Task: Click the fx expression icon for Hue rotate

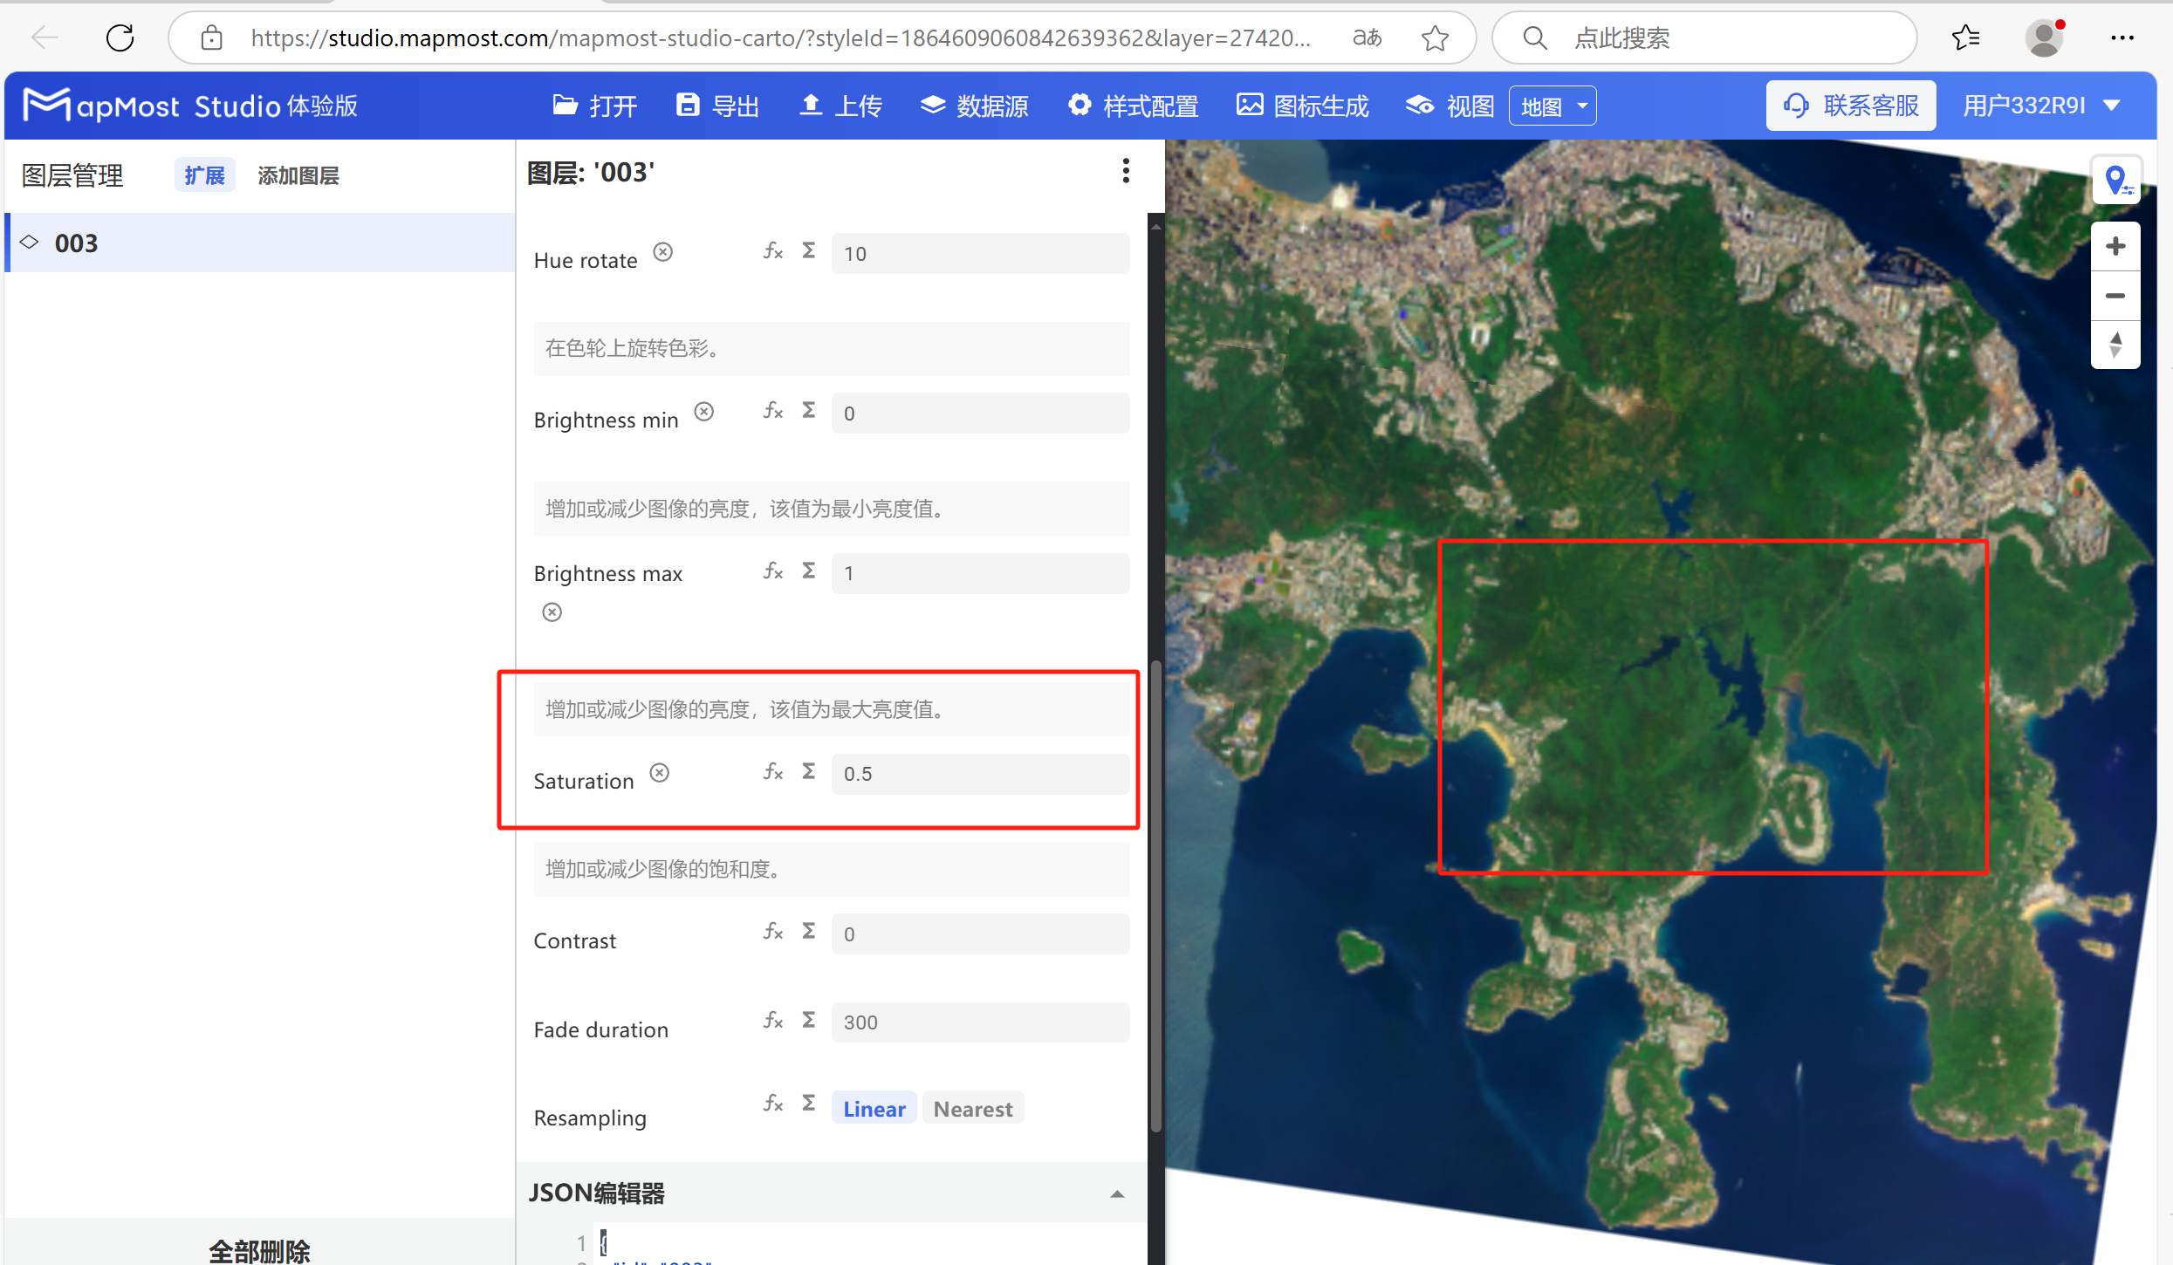Action: [x=773, y=251]
